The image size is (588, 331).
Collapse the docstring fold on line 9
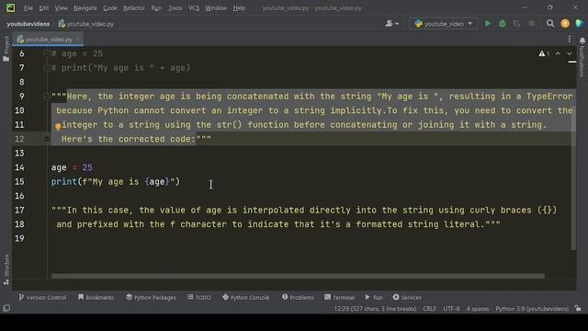click(x=47, y=97)
